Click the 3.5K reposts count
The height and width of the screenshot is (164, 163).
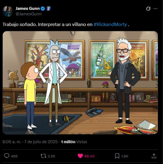click(x=52, y=156)
